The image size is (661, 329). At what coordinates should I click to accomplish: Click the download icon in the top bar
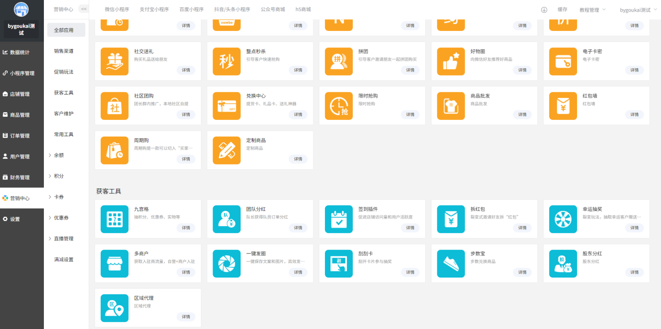point(544,9)
